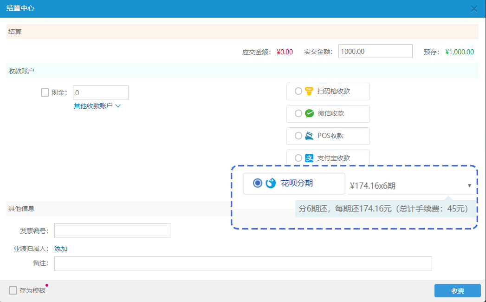Tick the 存为模板 checkbox
This screenshot has width=486, height=302.
tap(13, 290)
